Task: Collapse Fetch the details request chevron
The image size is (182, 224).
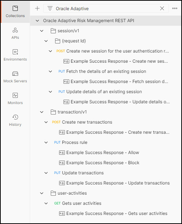Action: (x=50, y=71)
